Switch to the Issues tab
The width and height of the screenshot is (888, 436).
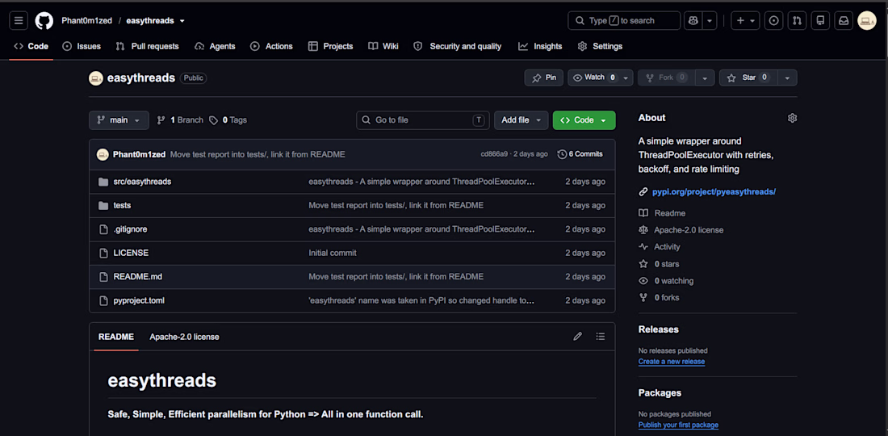click(x=82, y=47)
